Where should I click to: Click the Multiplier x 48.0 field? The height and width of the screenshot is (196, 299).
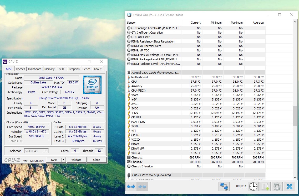36,132
